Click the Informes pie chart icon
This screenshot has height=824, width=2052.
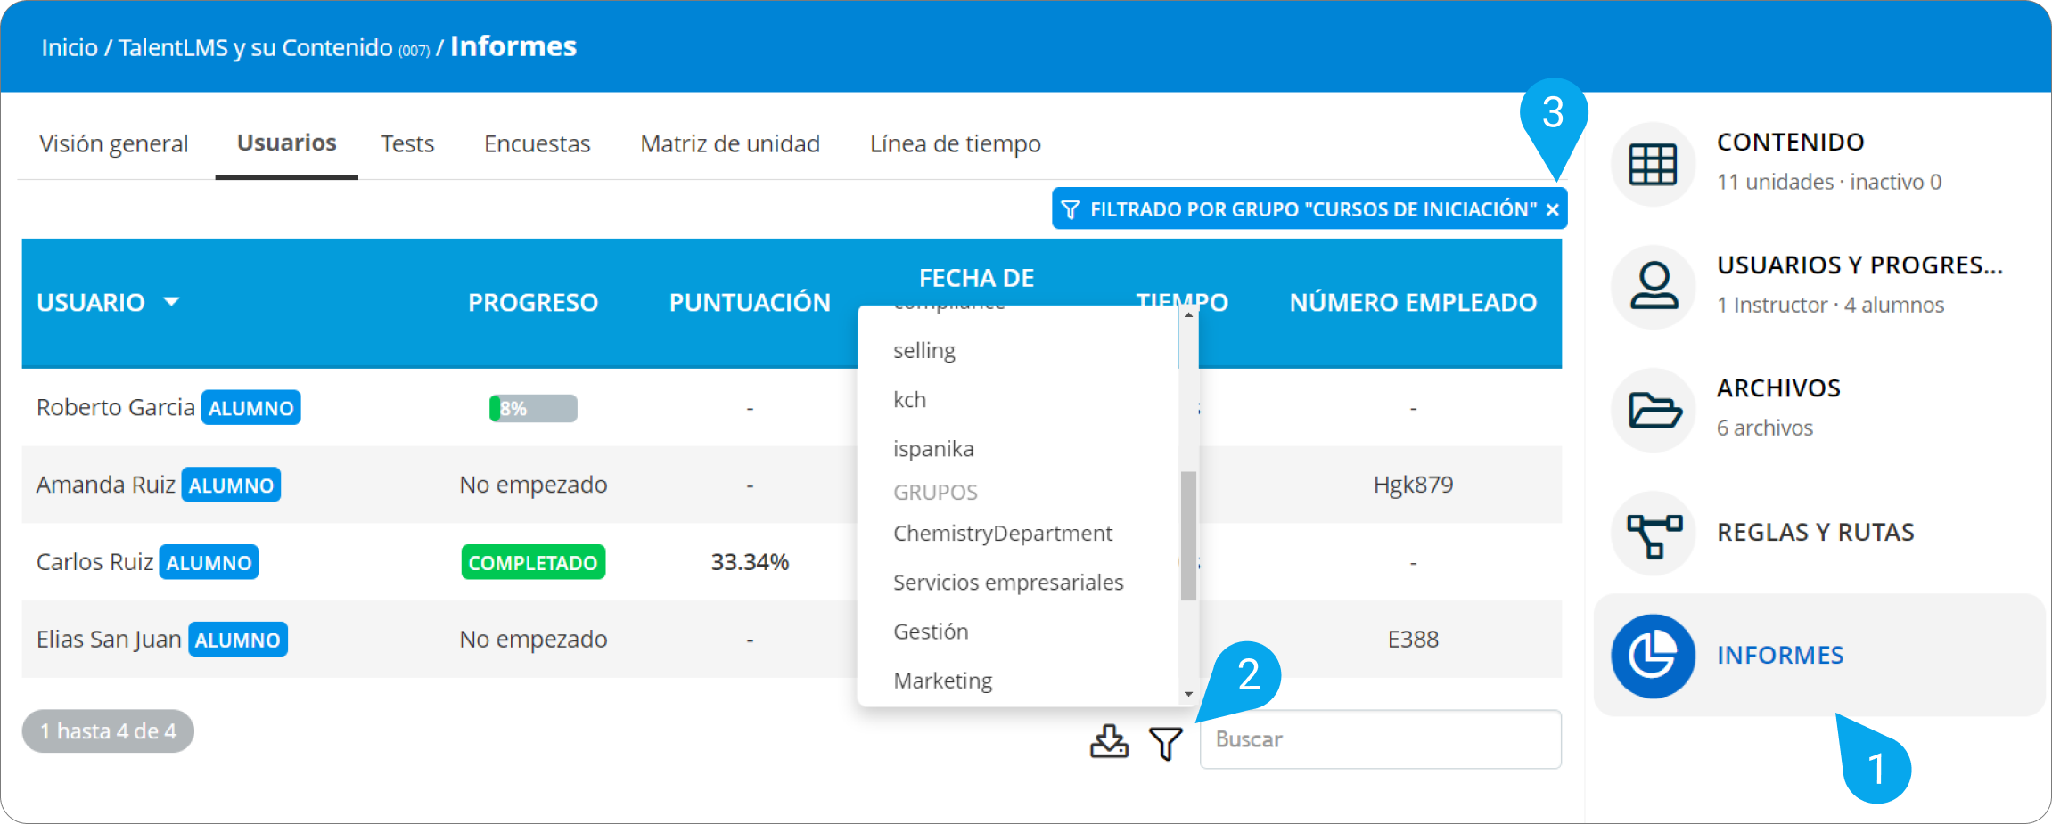pos(1653,657)
